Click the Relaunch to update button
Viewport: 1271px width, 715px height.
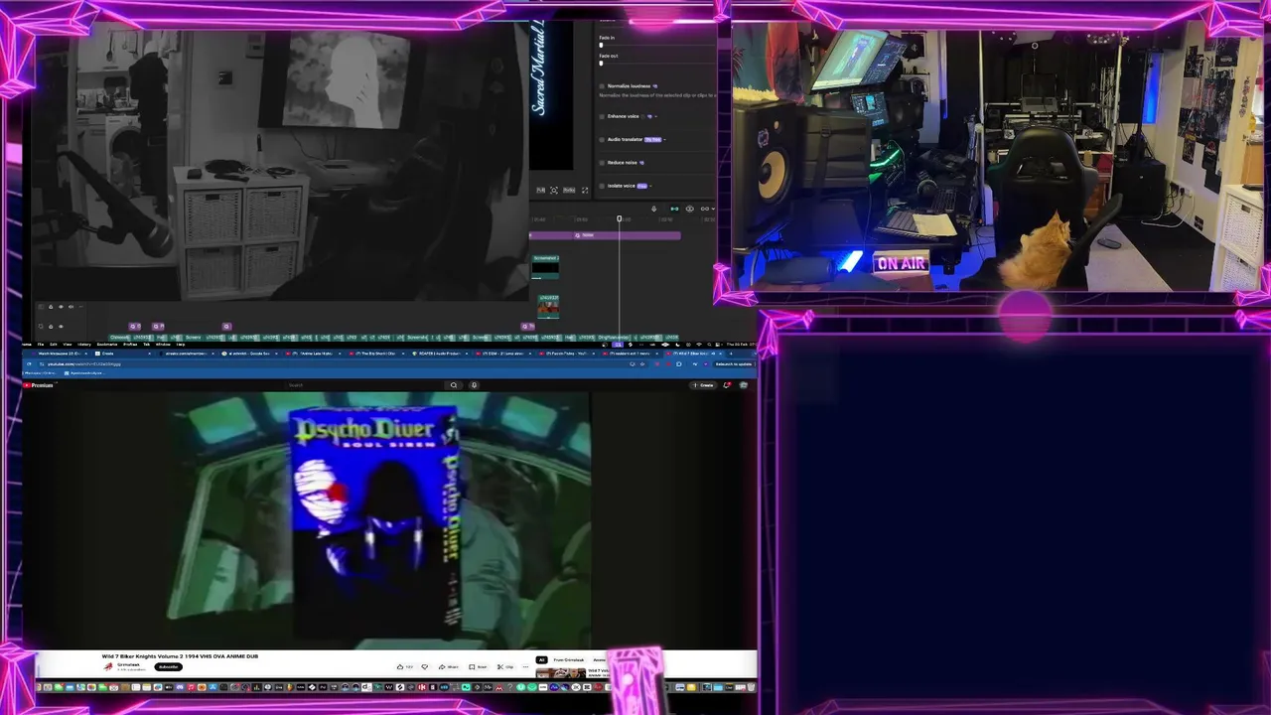point(734,363)
